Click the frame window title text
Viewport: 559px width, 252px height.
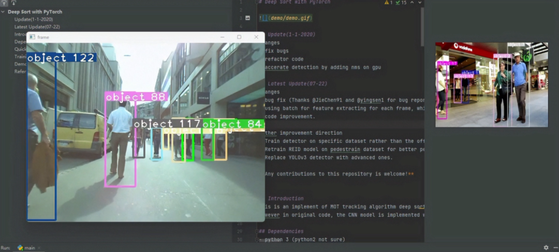(43, 37)
